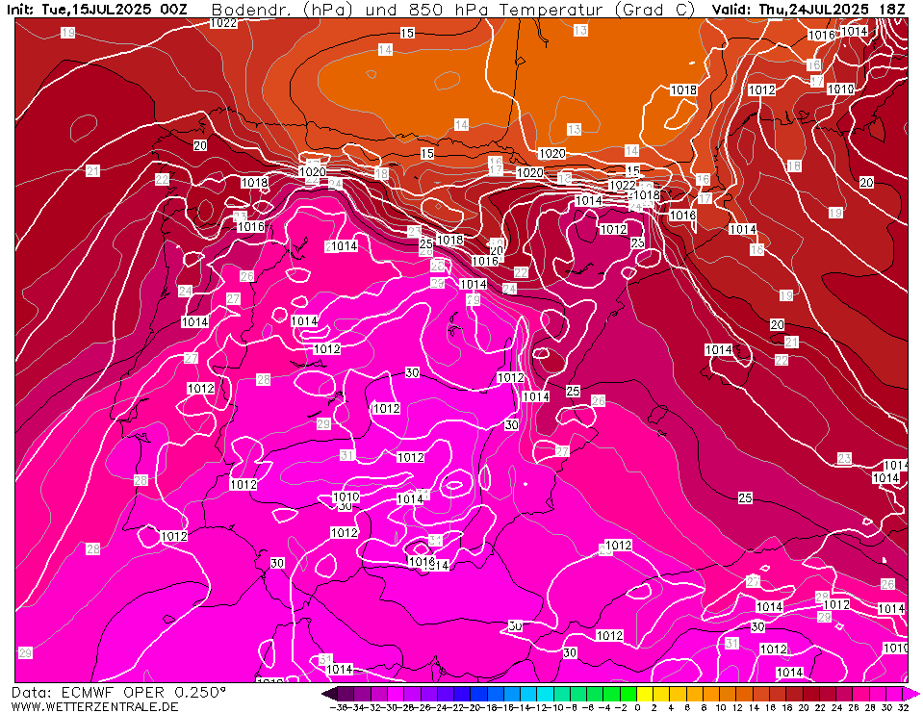923x713 pixels.
Task: Pick the dark red legend swatch between 20 and 22
Action: (x=811, y=694)
